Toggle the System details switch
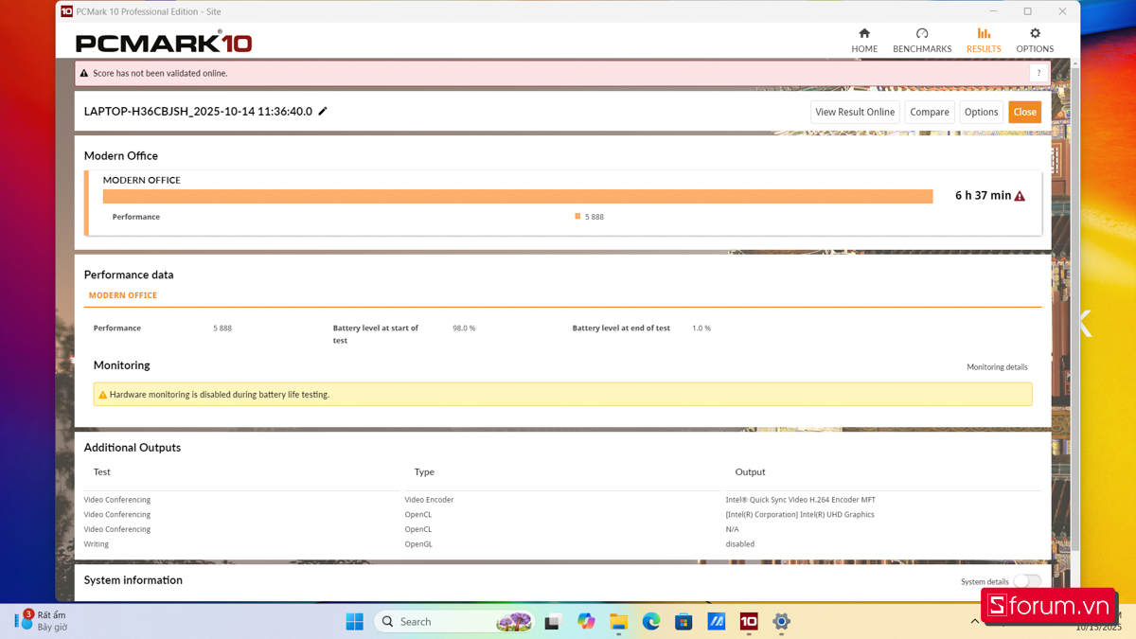 point(1027,581)
